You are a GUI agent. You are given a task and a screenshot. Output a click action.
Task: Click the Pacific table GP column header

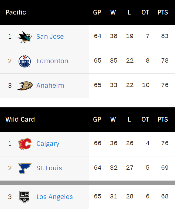pos(97,12)
